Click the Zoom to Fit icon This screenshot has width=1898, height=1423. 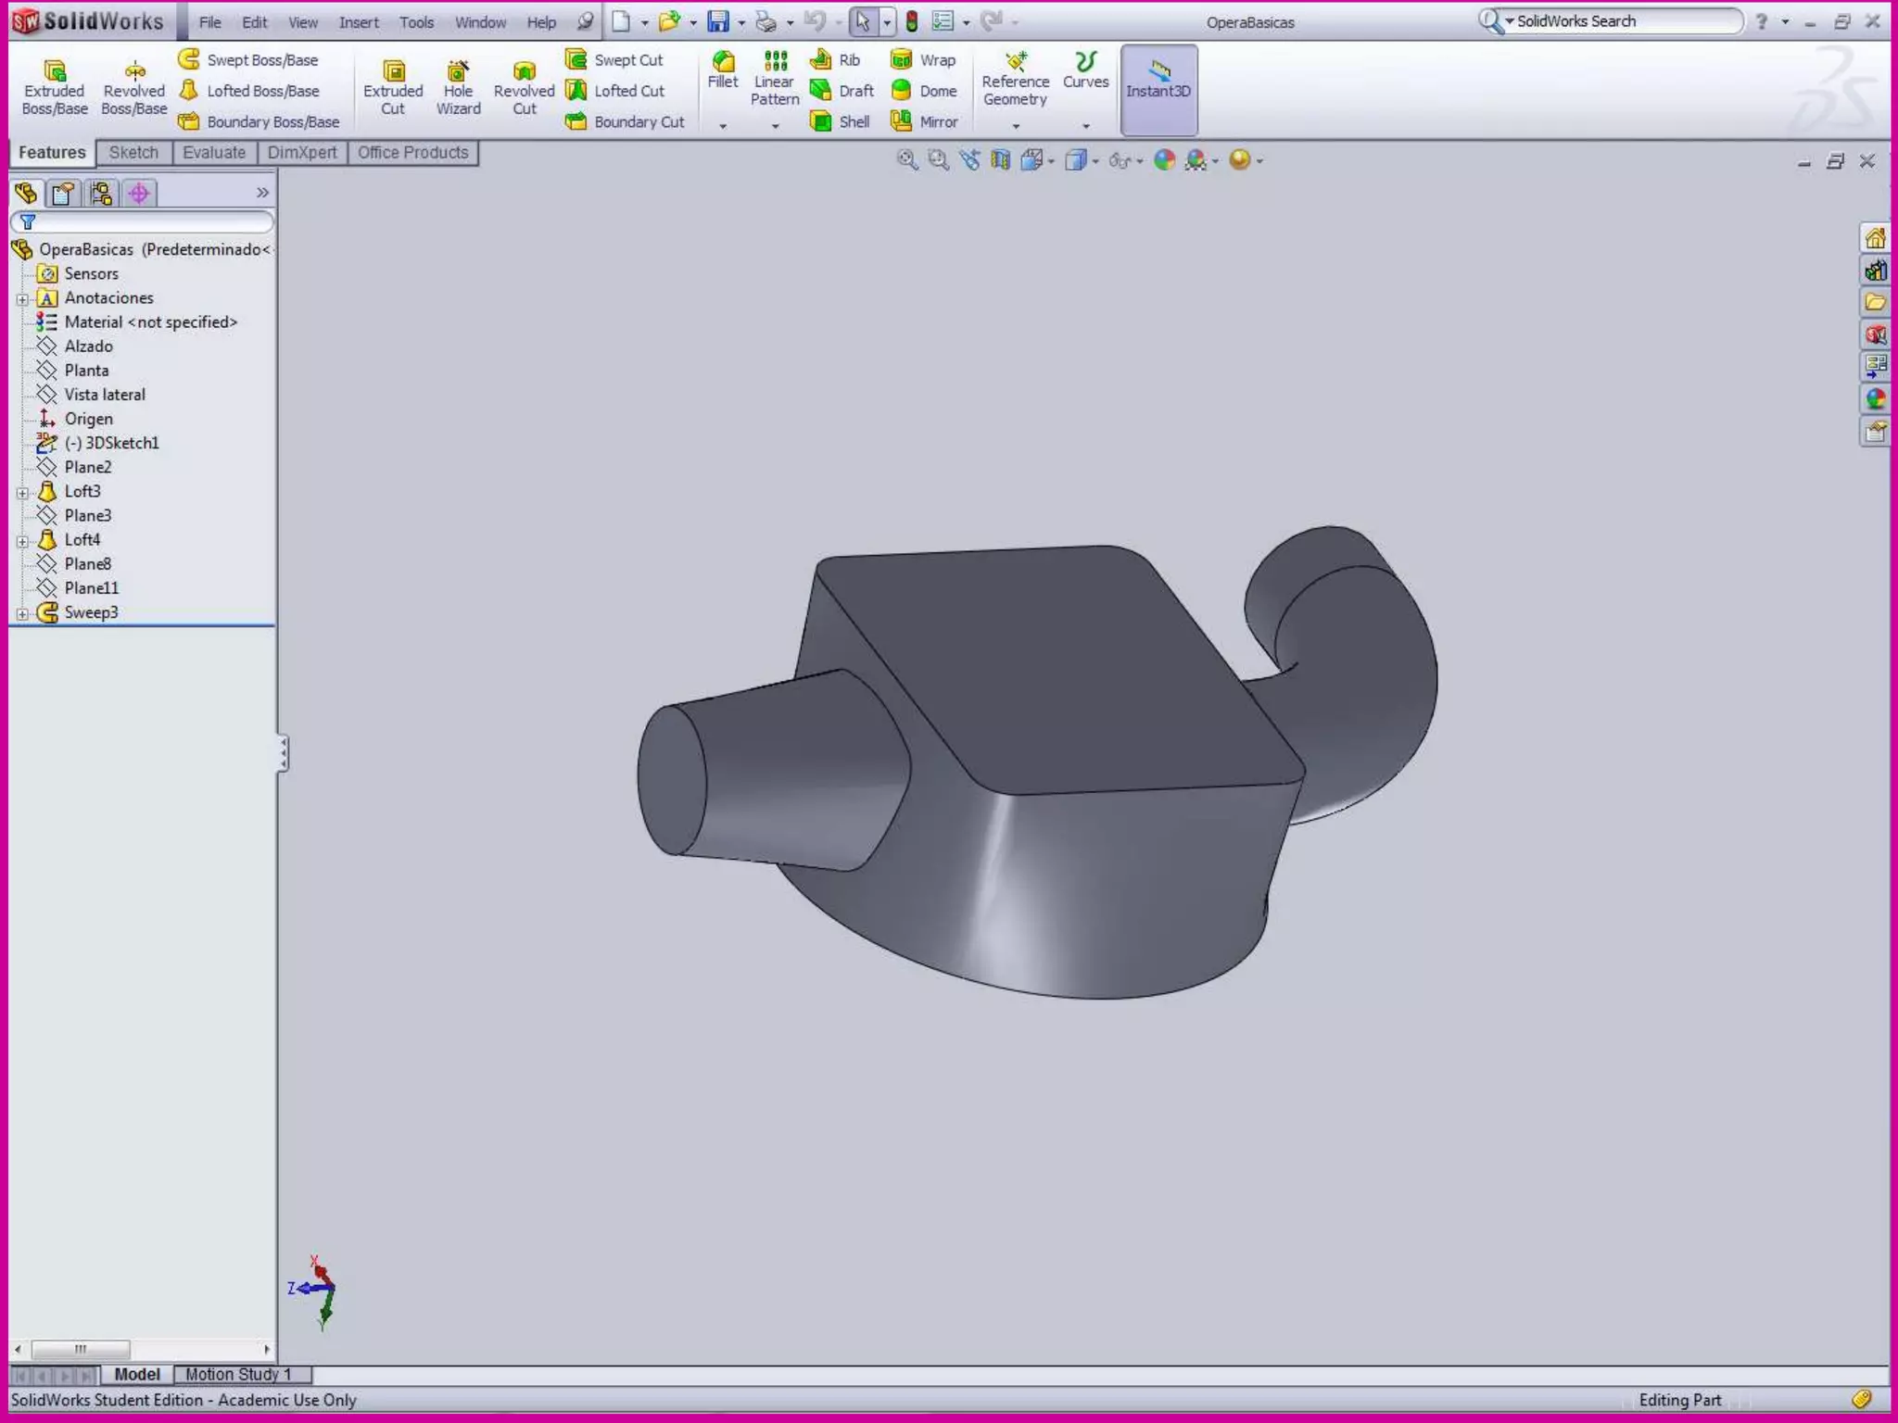pos(906,160)
